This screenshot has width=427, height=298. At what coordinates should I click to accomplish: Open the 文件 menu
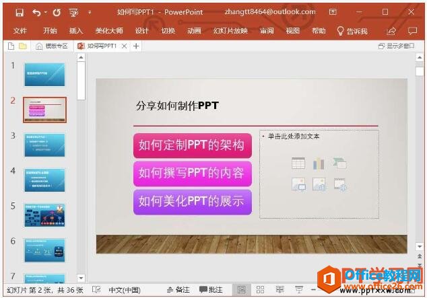pos(20,31)
